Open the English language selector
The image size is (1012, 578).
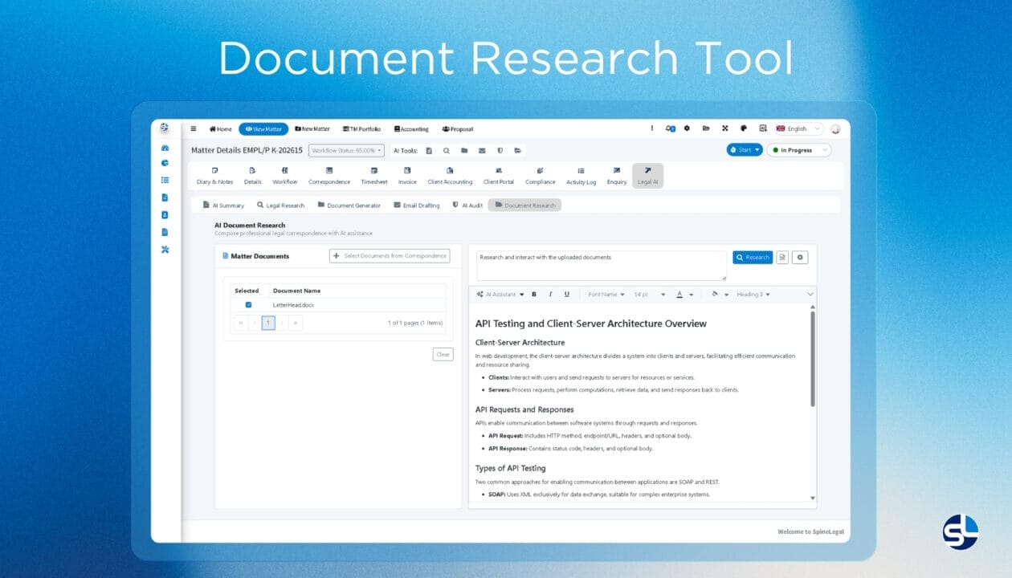796,128
